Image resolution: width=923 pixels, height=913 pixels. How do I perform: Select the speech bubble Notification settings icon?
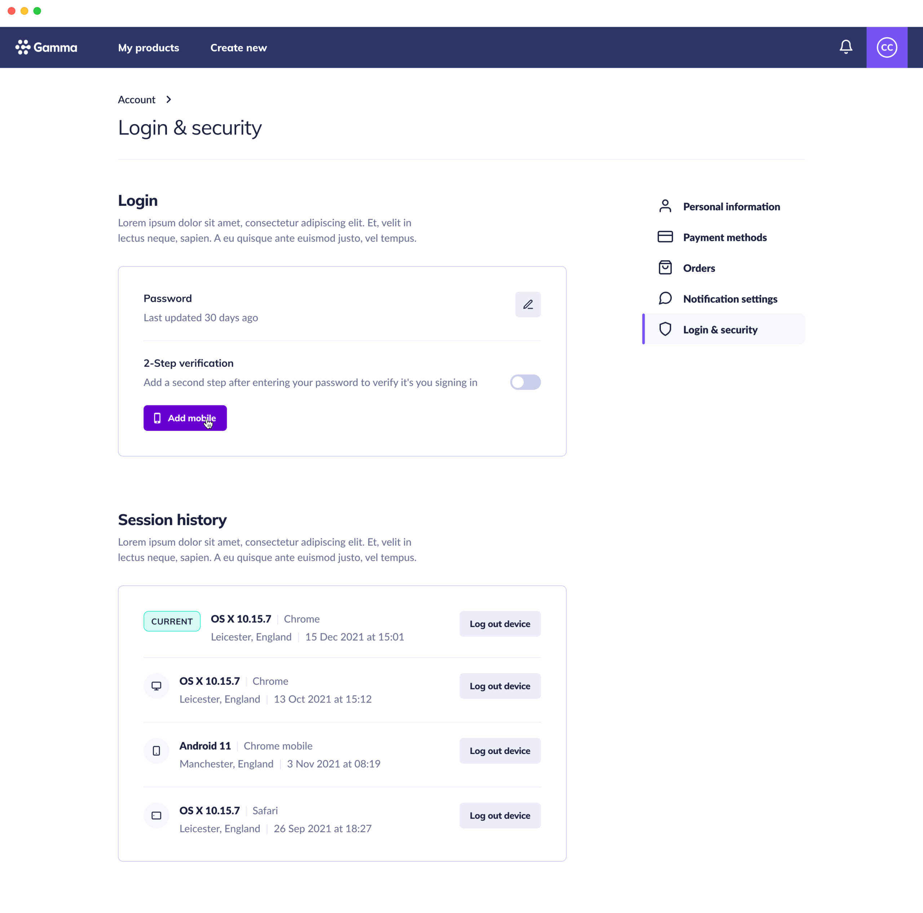[x=665, y=298]
